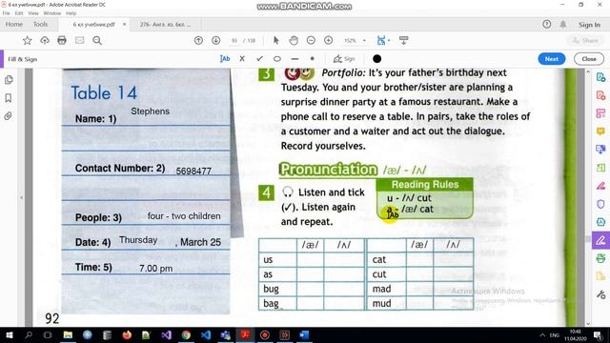This screenshot has width=610, height=343.
Task: Click the blue Next button
Action: point(551,59)
